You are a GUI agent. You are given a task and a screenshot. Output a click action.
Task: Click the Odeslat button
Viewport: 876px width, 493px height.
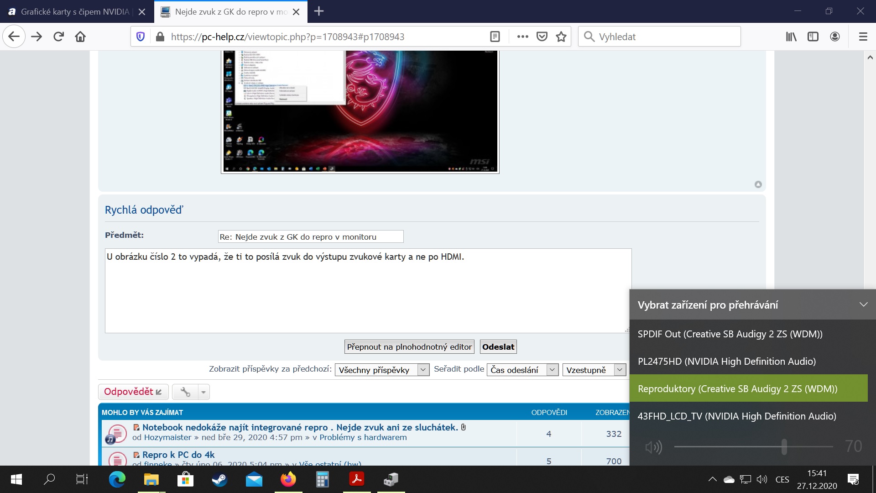tap(498, 347)
